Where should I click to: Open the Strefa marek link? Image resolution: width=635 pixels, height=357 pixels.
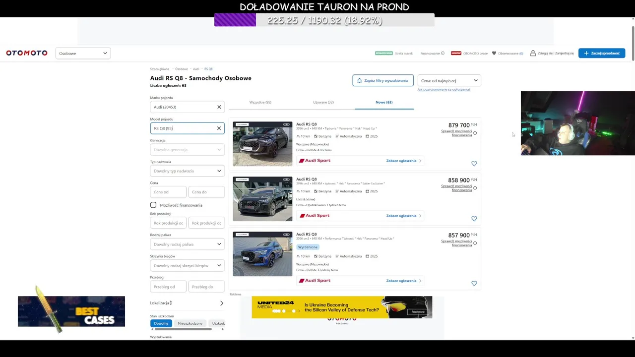pos(404,53)
